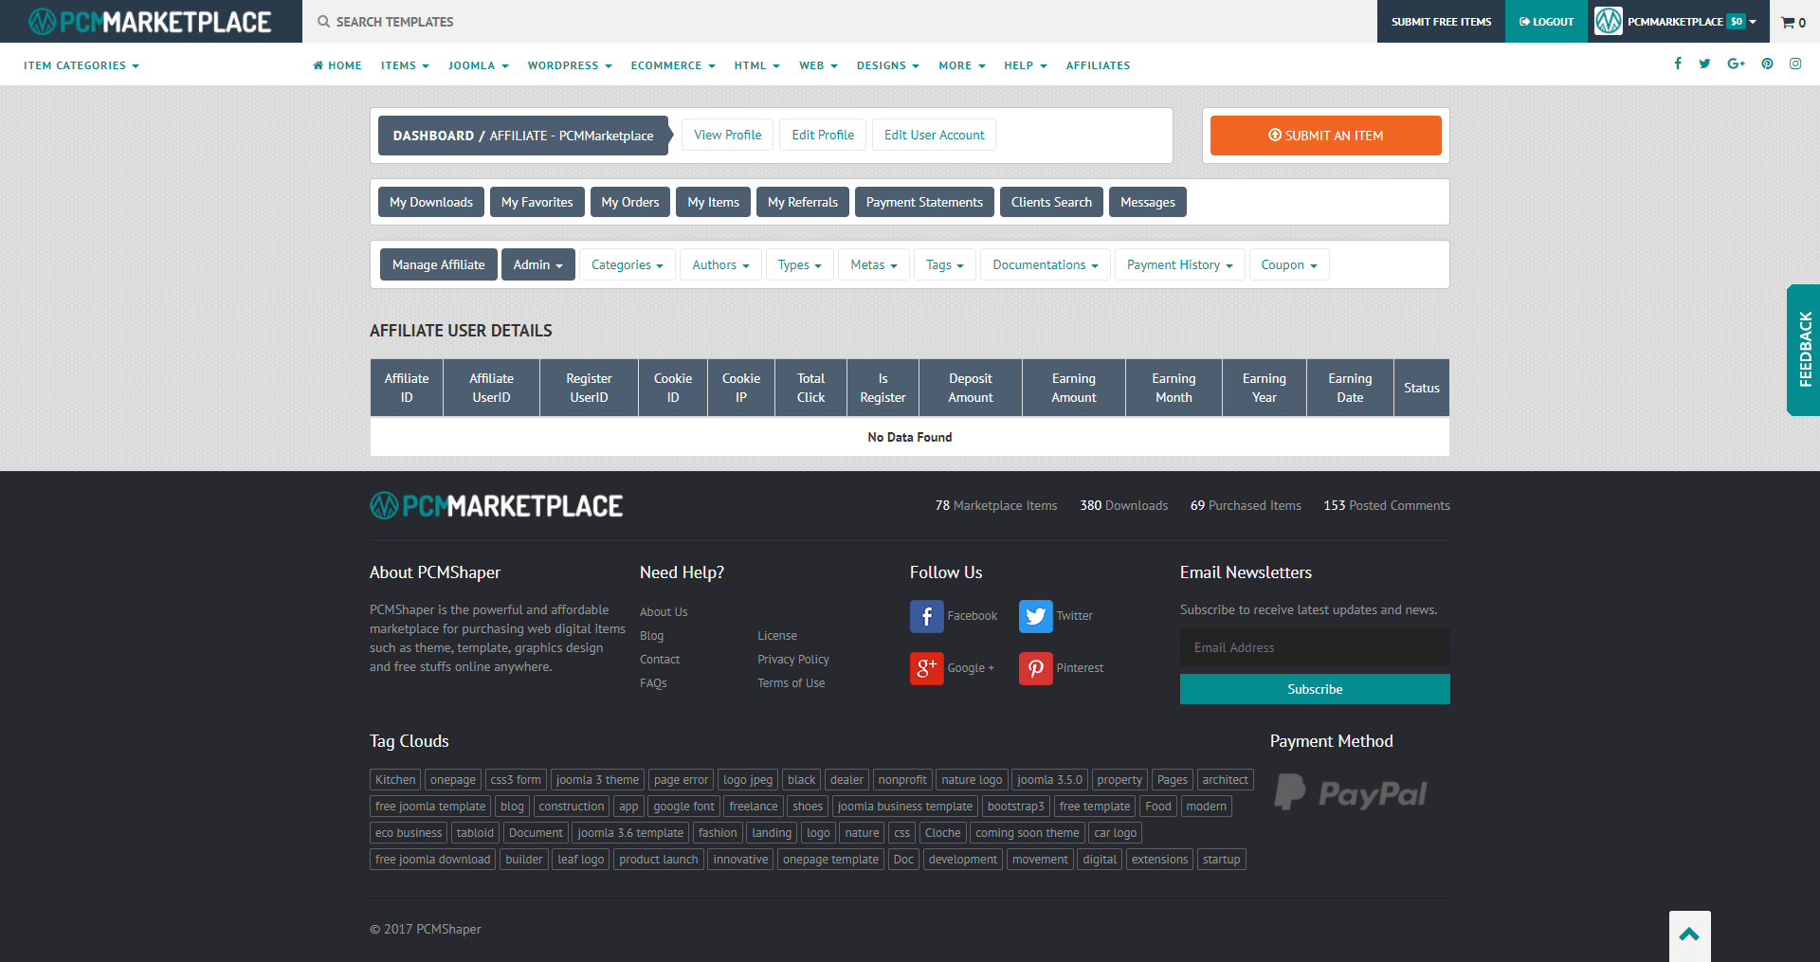Click the Email Address input field

tap(1315, 647)
